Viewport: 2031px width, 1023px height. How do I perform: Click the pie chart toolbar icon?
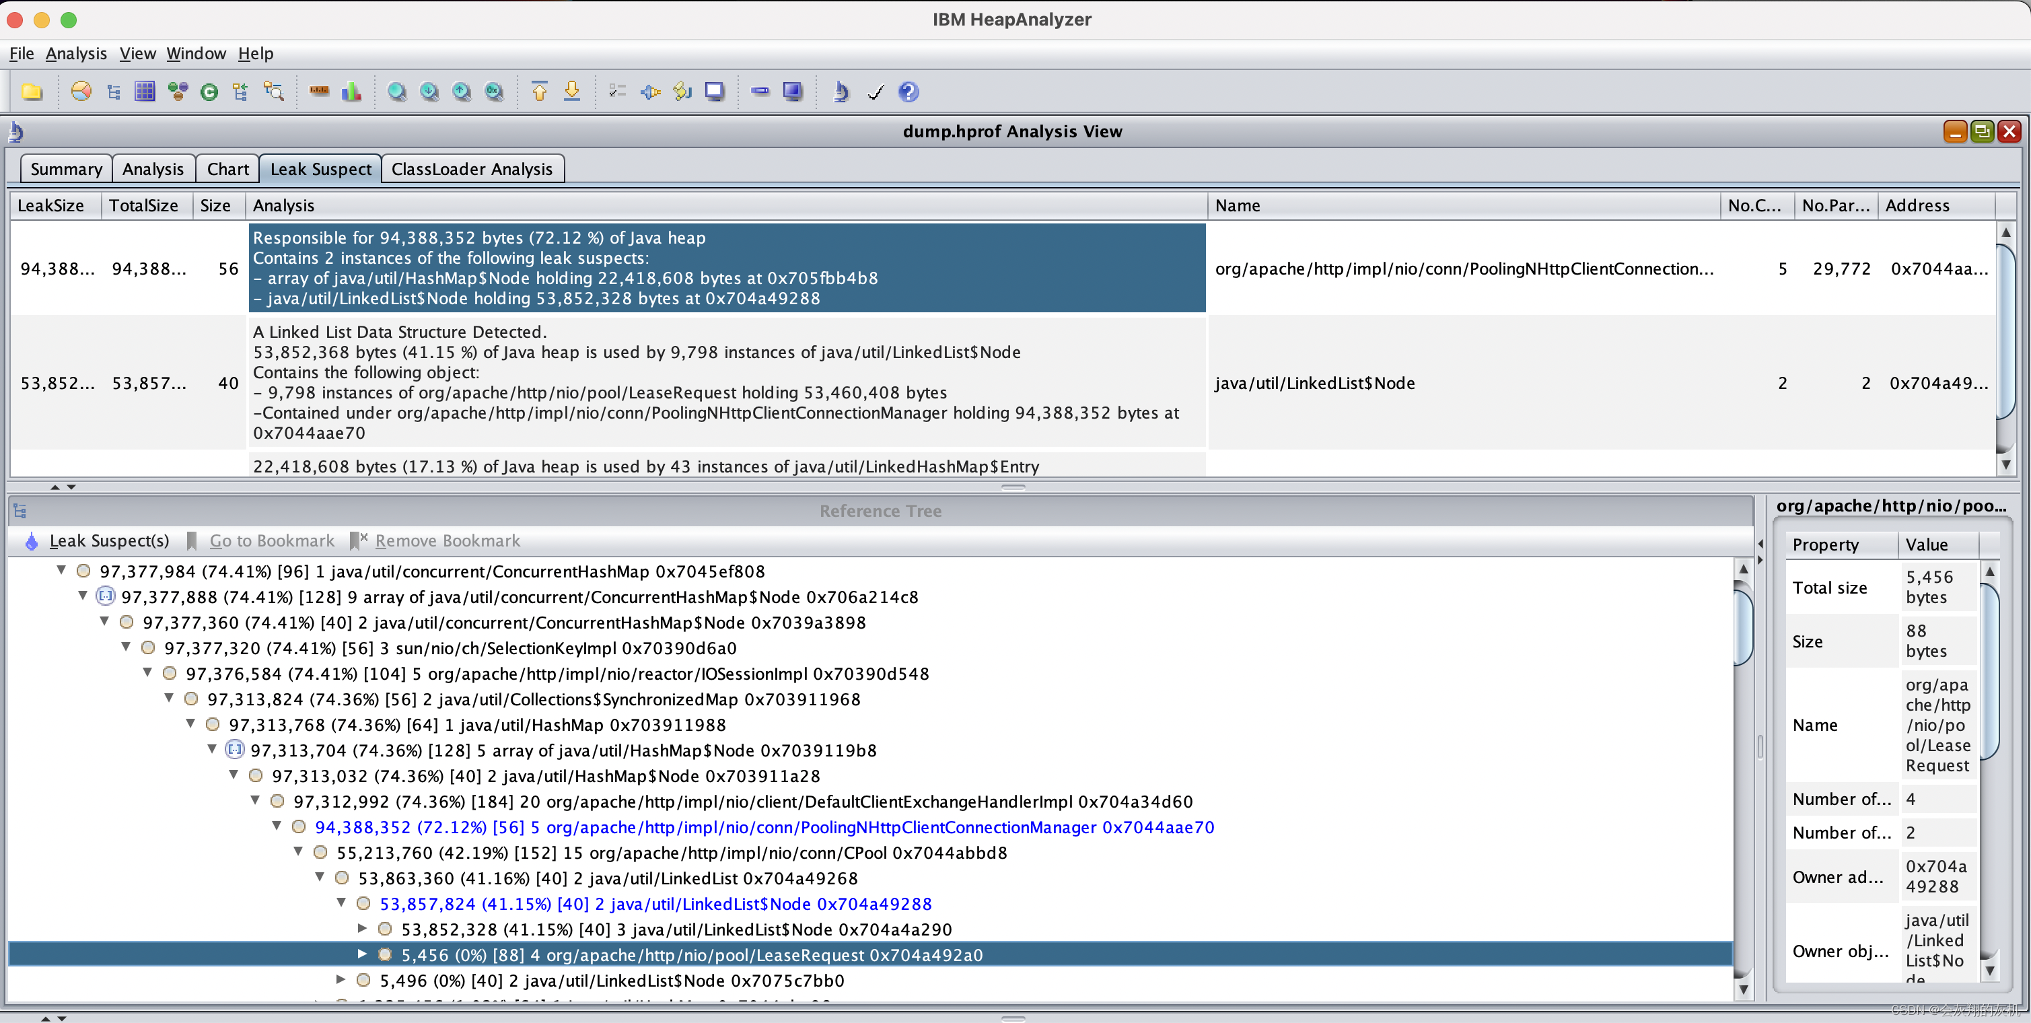pyautogui.click(x=81, y=92)
